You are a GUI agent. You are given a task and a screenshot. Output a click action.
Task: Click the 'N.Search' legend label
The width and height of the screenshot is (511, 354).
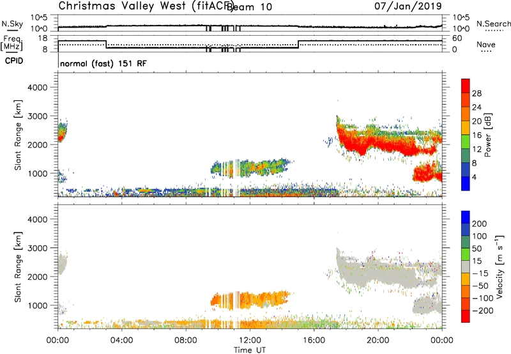494,24
